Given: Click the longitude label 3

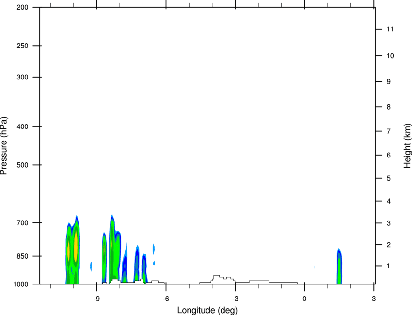Looking at the screenshot, I should point(374,299).
